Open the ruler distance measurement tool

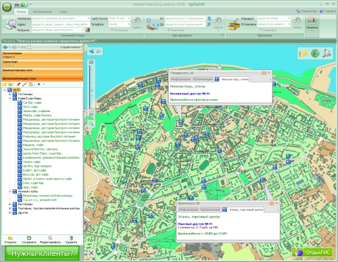(x=304, y=53)
